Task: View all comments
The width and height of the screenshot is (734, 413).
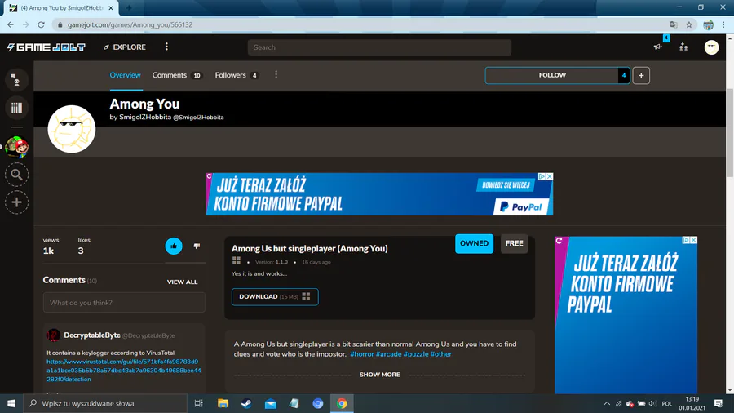Action: 182,282
